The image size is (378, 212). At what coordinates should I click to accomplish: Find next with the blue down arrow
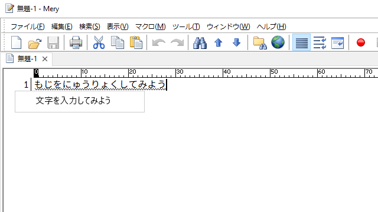[x=236, y=42]
